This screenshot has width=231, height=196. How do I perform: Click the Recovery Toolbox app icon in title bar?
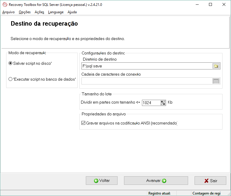pyautogui.click(x=5, y=5)
